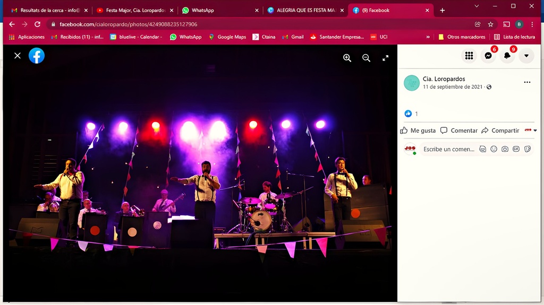This screenshot has width=544, height=305.
Task: Open the photo in fullscreen mode
Action: 386,58
